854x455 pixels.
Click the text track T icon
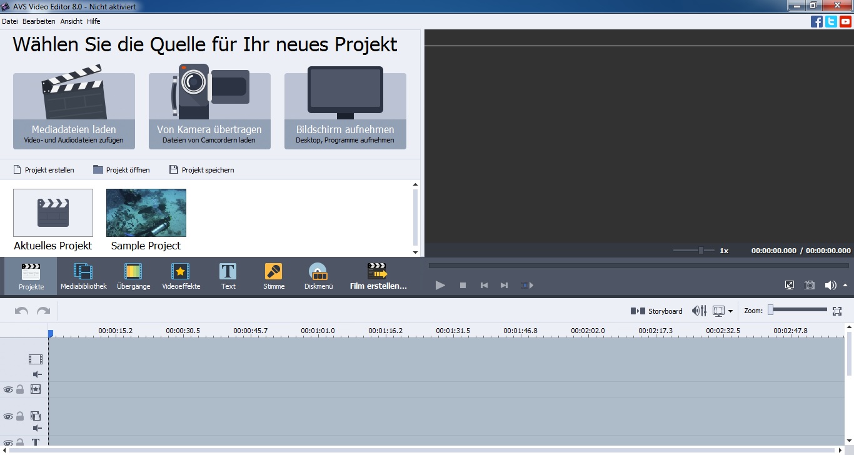(36, 442)
